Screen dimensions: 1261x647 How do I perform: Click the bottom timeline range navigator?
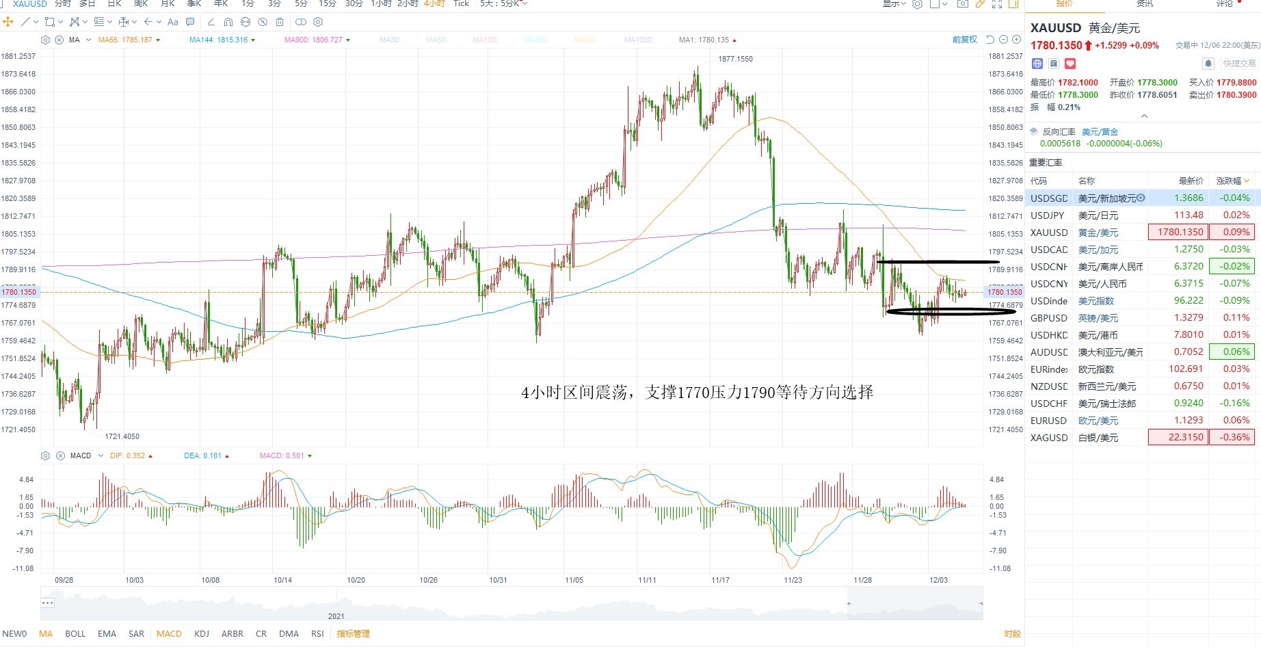(512, 603)
